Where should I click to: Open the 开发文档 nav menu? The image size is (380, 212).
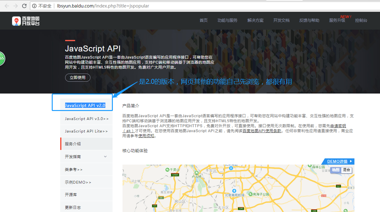tap(281, 20)
